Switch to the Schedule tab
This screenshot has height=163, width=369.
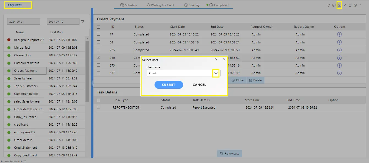tap(128, 5)
